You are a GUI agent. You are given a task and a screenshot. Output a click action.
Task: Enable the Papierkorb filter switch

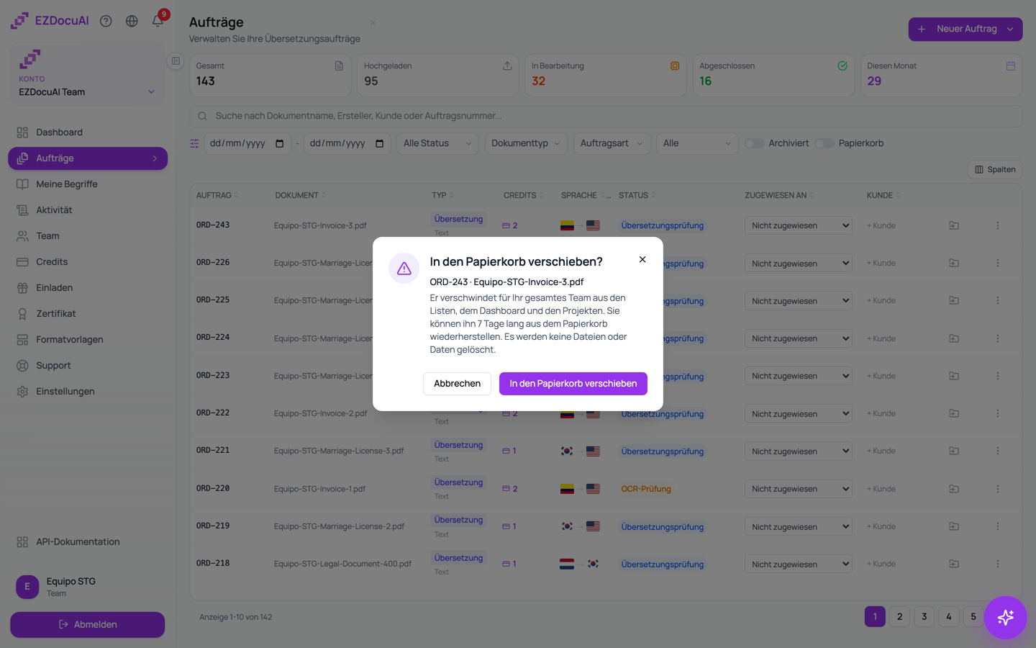tap(824, 143)
